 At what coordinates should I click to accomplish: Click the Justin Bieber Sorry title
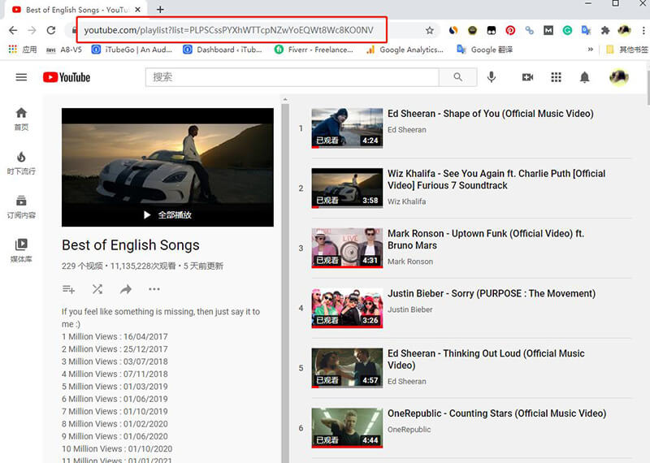(492, 293)
